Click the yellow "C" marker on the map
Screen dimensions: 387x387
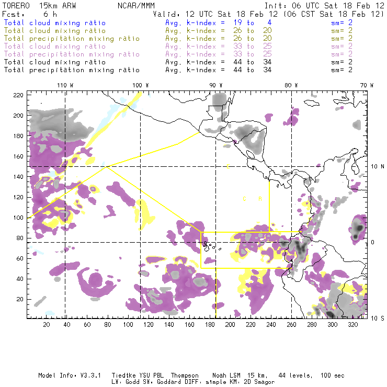(x=244, y=199)
